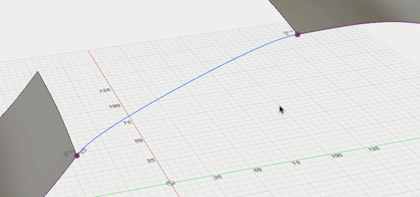Click the 125 label along the red axis

click(x=105, y=90)
